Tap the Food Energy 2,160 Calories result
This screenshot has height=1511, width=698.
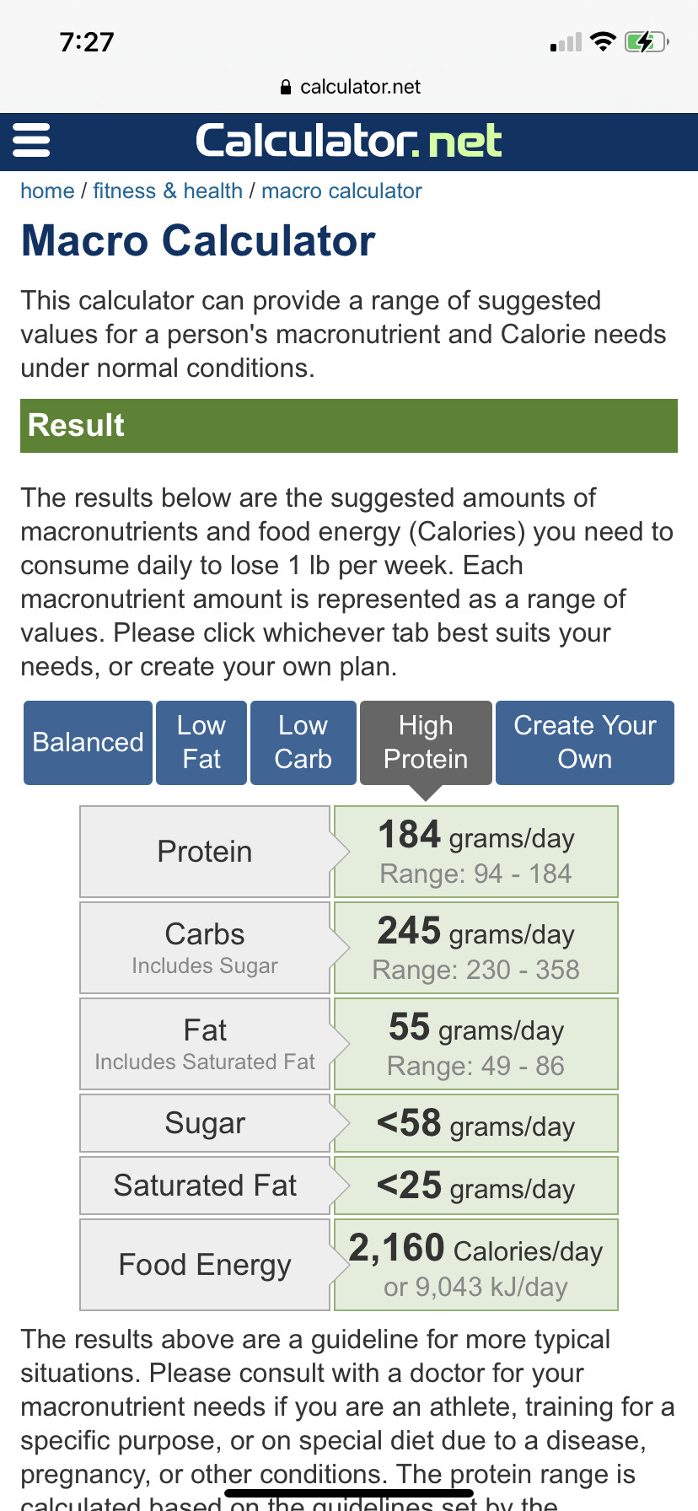tap(476, 1265)
